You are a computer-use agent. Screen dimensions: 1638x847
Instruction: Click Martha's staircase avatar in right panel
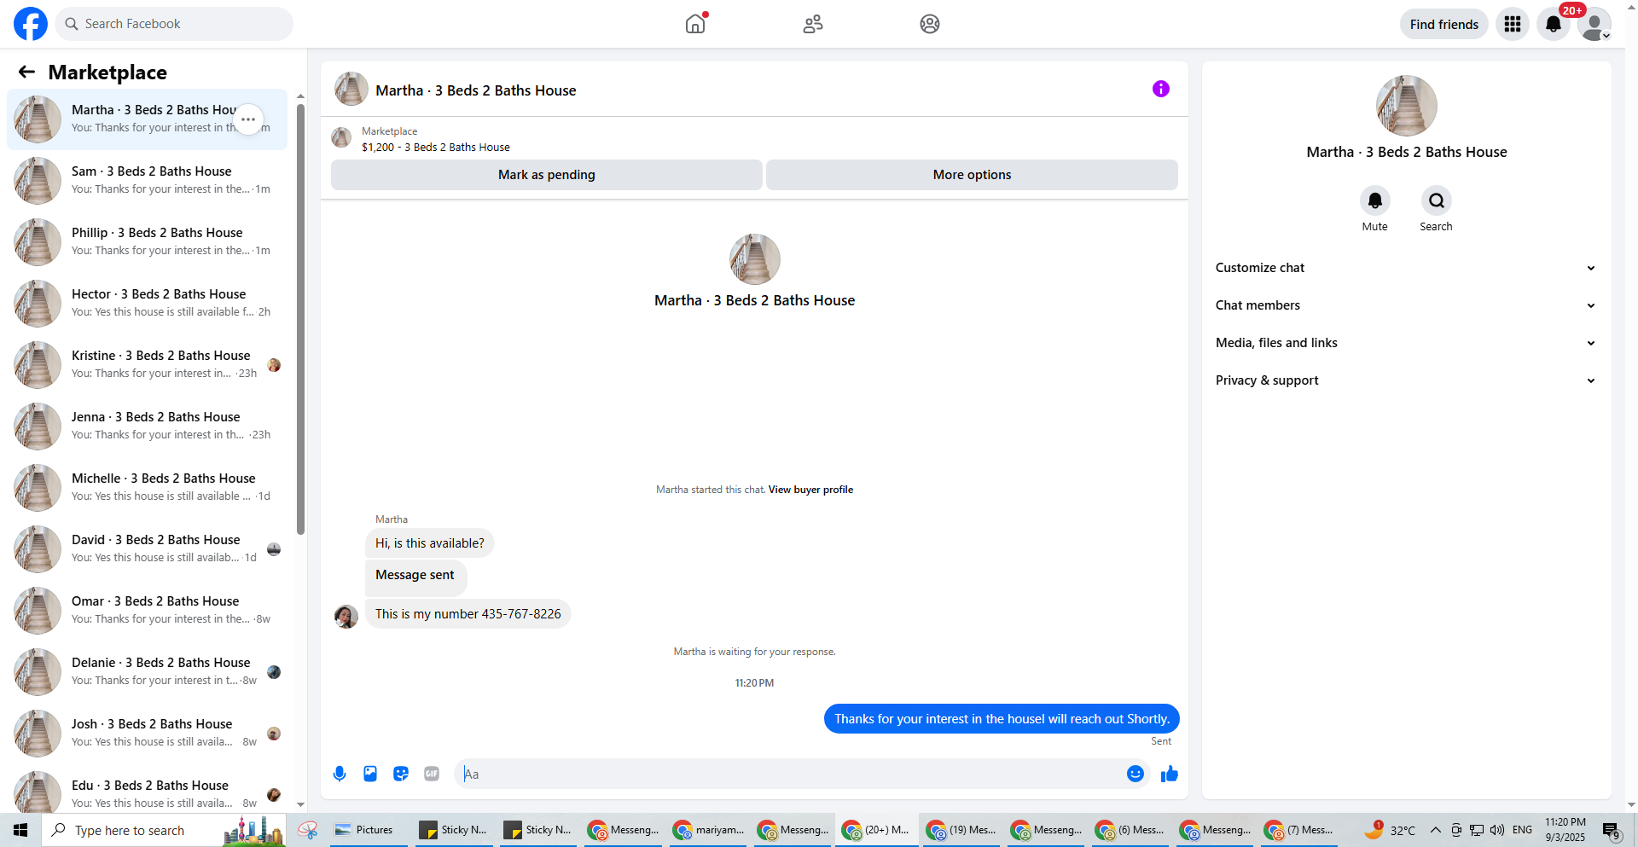(x=1406, y=106)
